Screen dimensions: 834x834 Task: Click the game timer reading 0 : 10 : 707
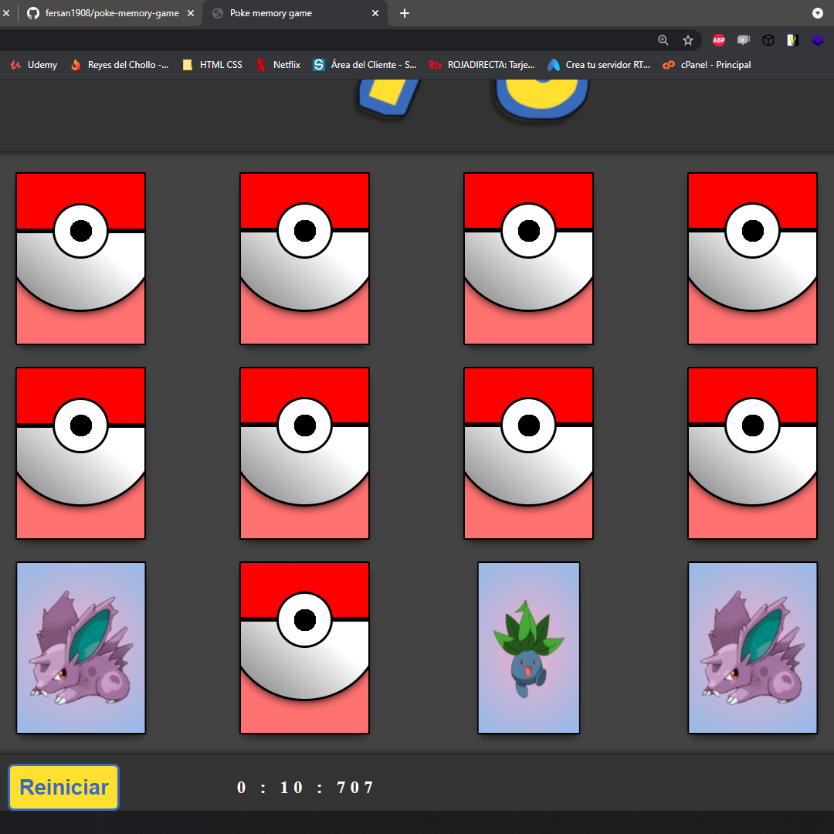[x=305, y=787]
